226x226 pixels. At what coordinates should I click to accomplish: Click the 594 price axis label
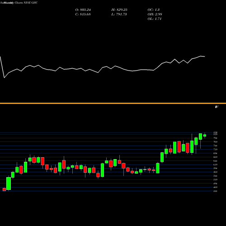(215, 168)
